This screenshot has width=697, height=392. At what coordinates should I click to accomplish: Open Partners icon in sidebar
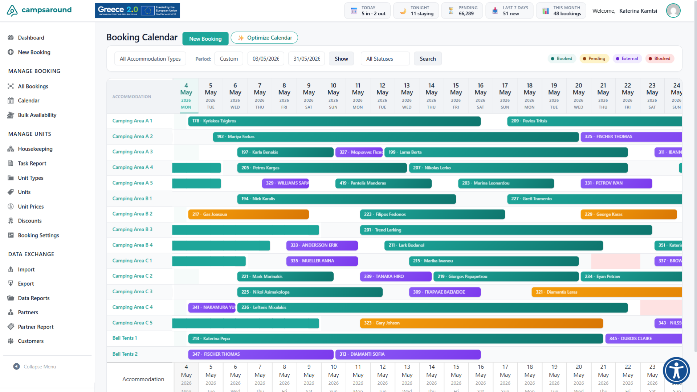point(11,312)
